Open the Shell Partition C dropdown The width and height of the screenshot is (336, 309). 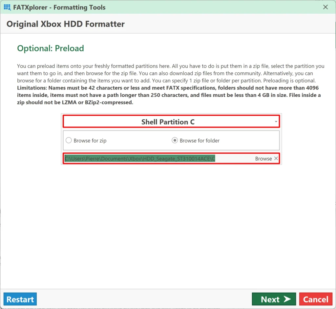[171, 122]
